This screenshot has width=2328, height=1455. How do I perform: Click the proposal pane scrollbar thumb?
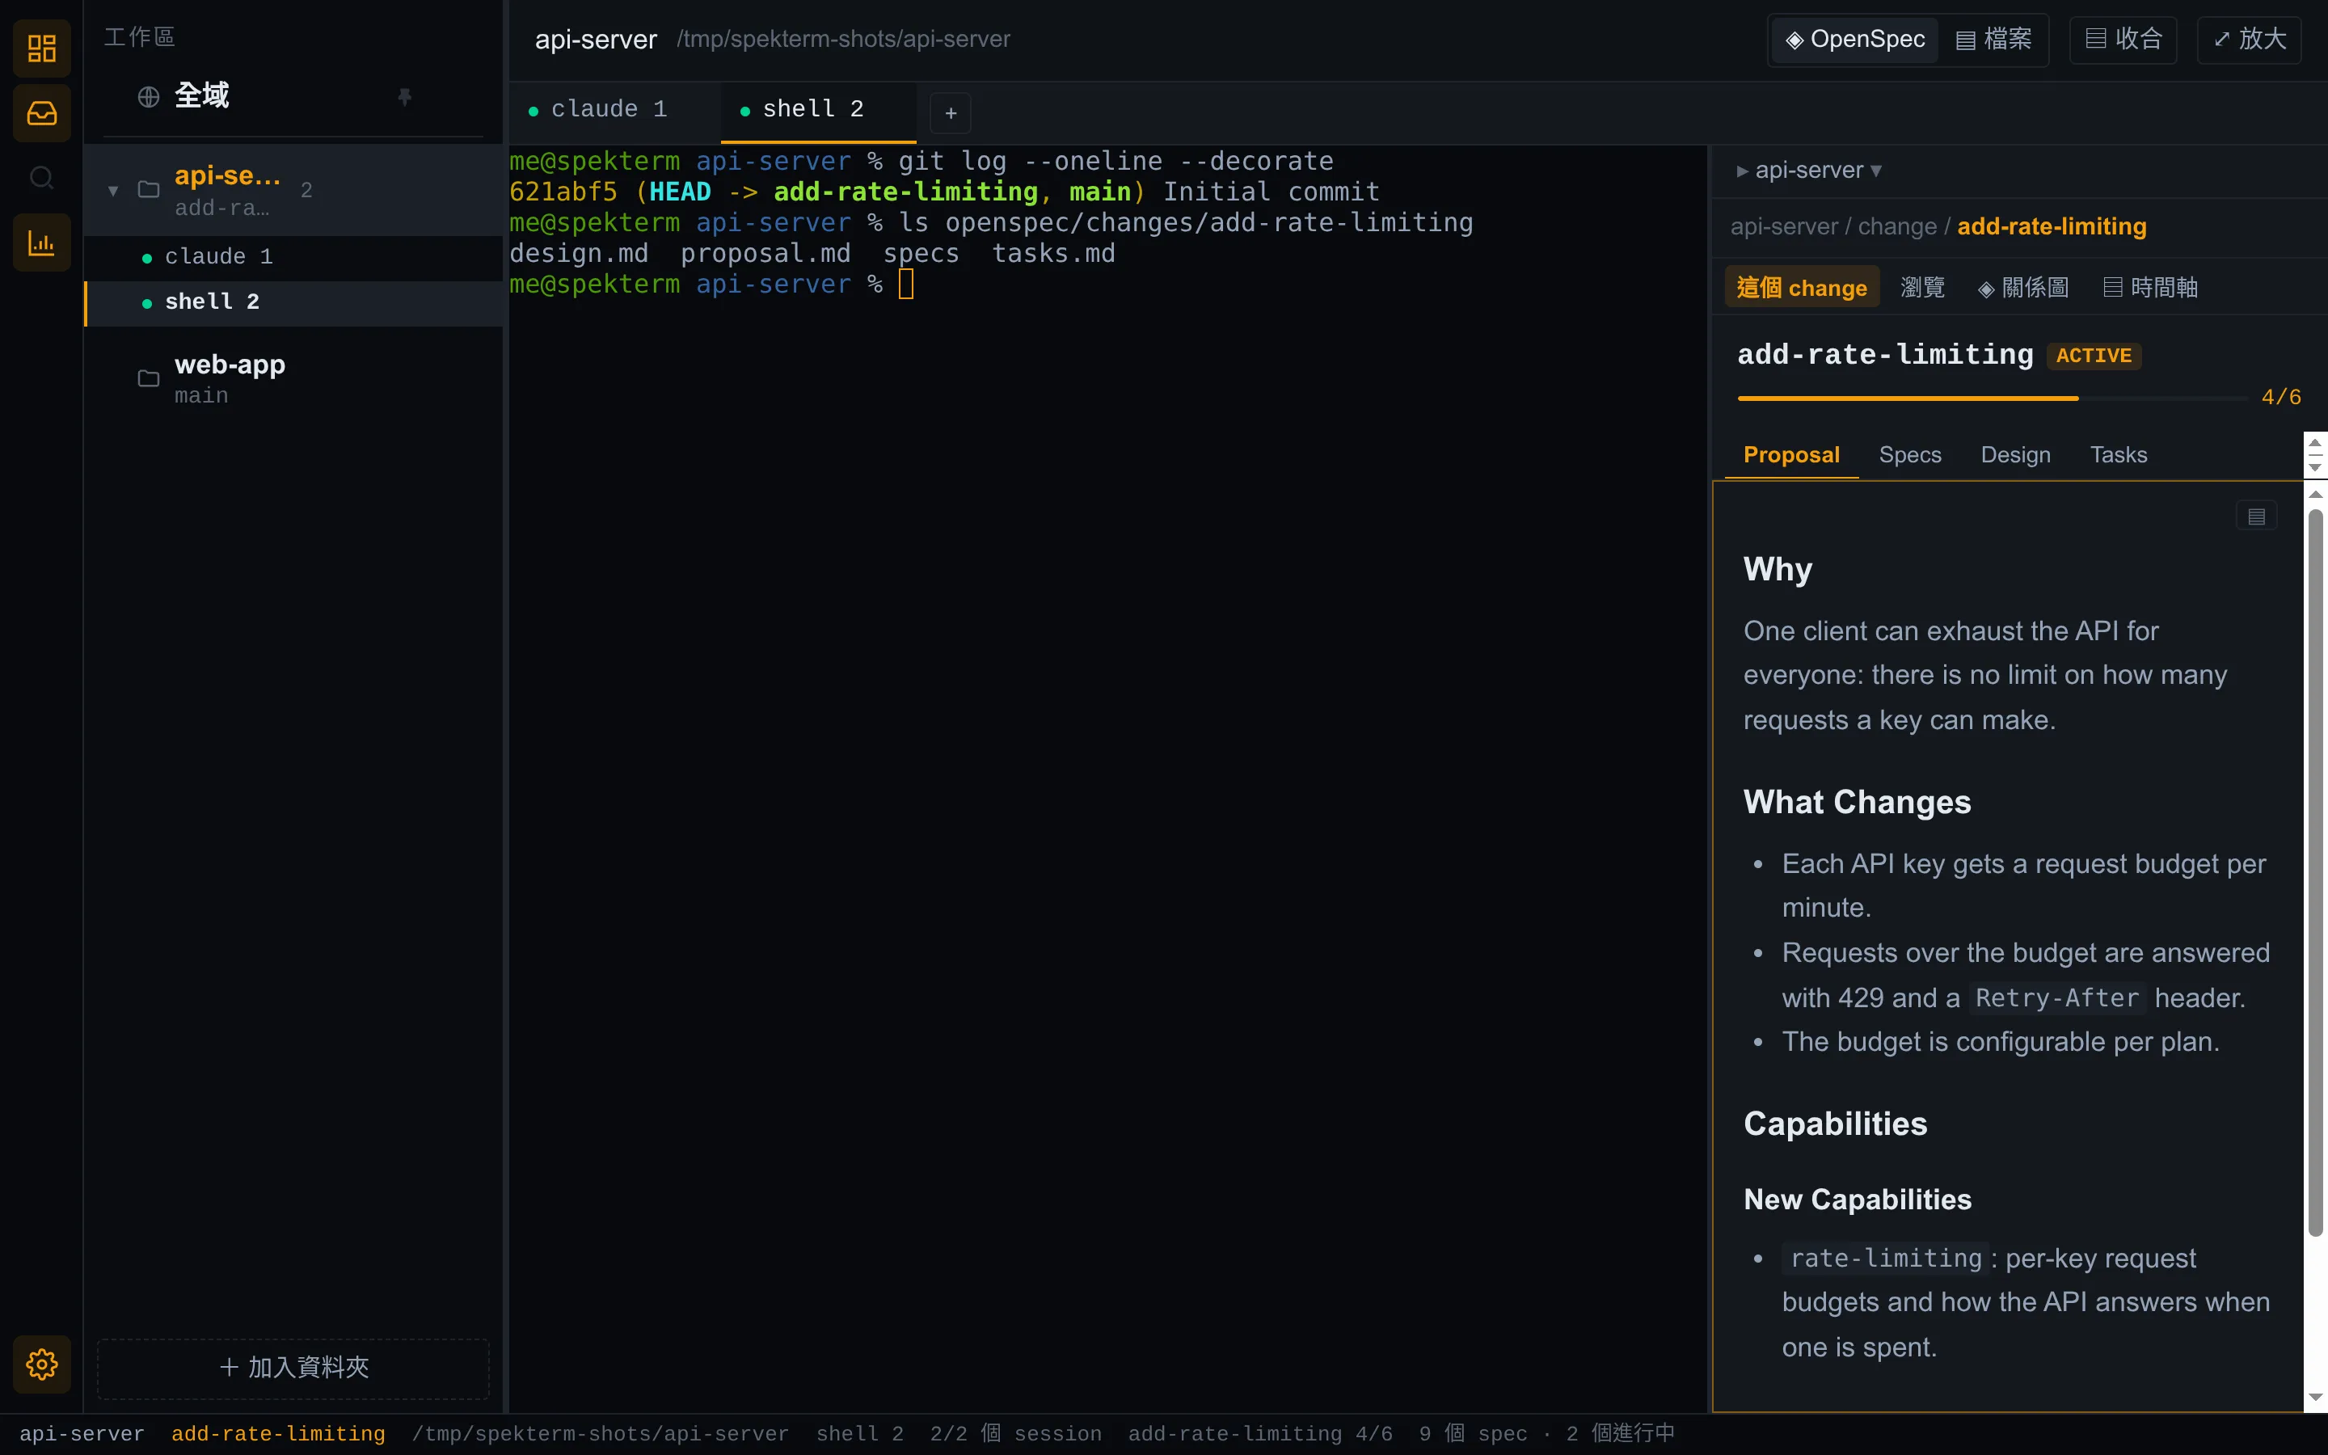coord(2316,873)
